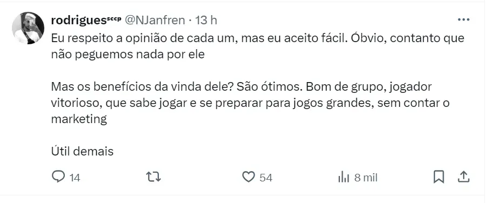488x203 pixels.
Task: Click the 8 mil views count
Action: click(366, 178)
